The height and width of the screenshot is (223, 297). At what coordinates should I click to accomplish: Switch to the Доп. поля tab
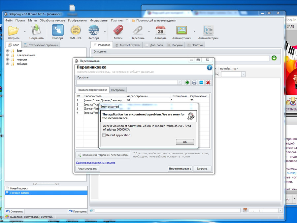(154, 45)
